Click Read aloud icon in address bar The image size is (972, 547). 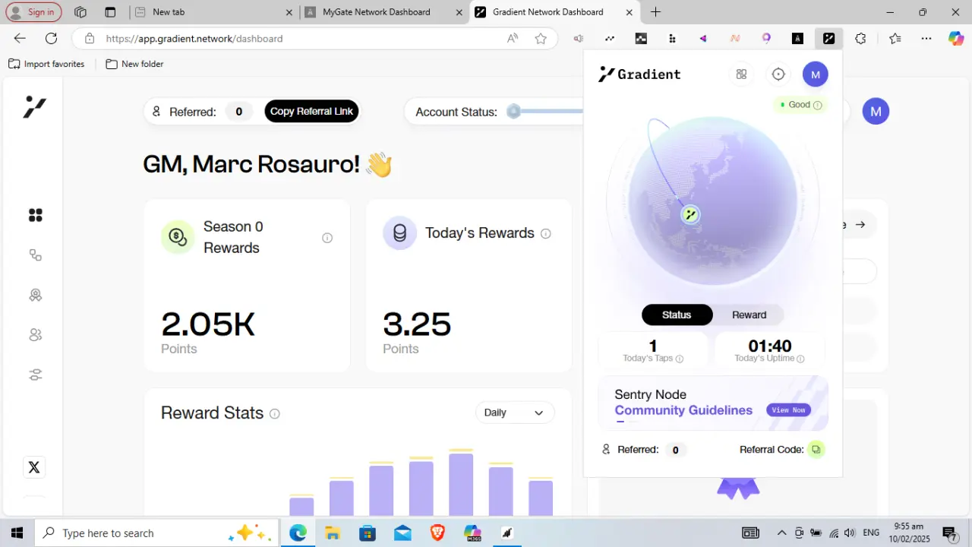pyautogui.click(x=513, y=38)
